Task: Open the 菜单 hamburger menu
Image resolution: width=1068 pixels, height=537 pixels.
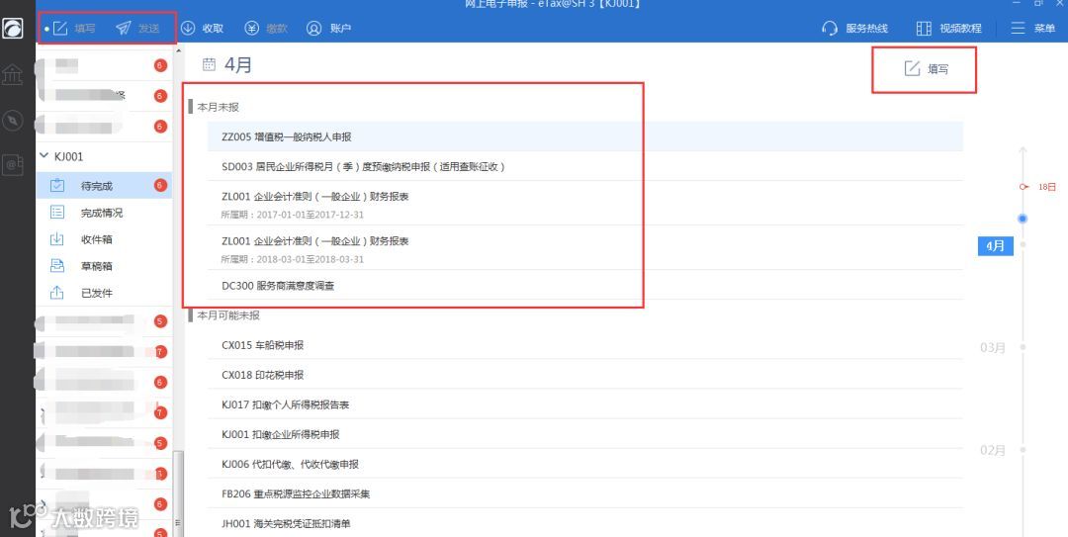Action: point(1033,29)
